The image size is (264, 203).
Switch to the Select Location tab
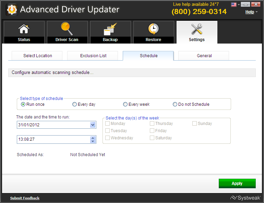tap(37, 55)
